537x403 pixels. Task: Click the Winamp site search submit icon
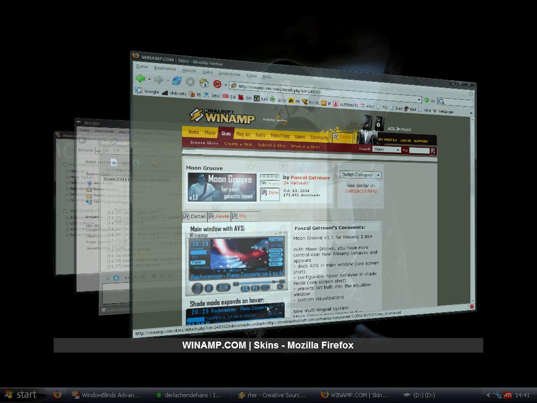433,151
